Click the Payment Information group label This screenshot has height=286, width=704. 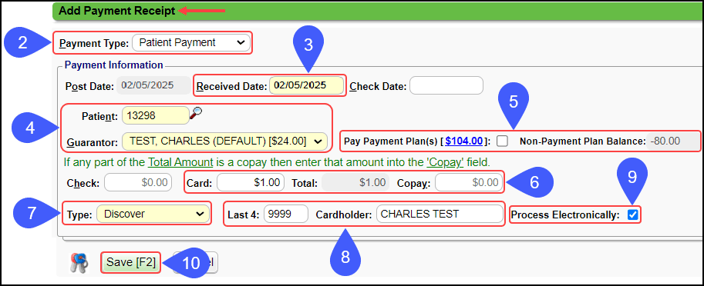click(x=113, y=65)
